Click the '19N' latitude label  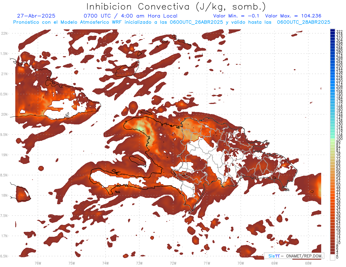(x=4, y=155)
